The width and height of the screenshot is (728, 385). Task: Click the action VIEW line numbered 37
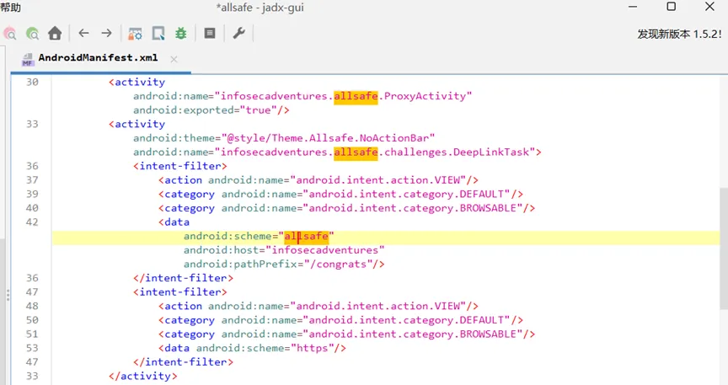coord(318,179)
